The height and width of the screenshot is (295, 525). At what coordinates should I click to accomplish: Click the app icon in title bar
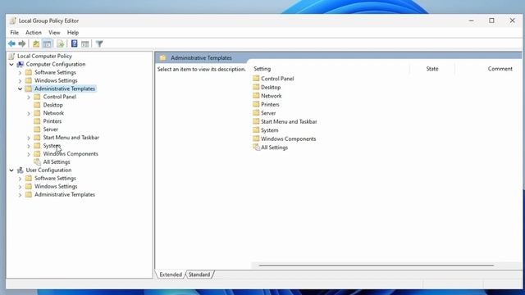click(x=13, y=20)
